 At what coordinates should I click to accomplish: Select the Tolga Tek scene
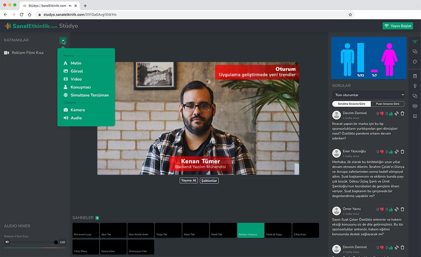pos(168,230)
